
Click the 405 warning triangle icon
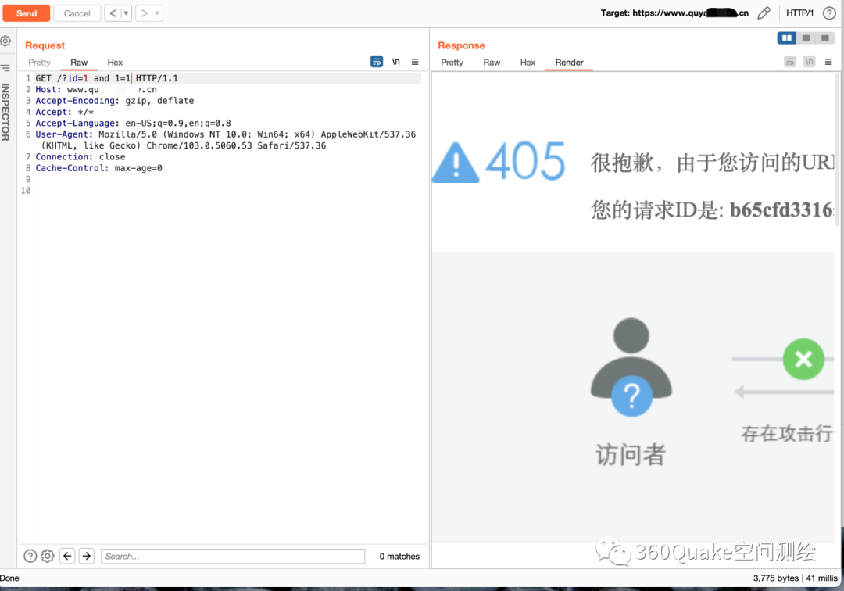(456, 163)
